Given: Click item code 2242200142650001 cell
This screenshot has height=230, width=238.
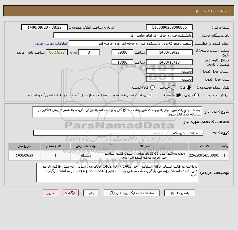Looking at the screenshot, I should tap(204, 155).
